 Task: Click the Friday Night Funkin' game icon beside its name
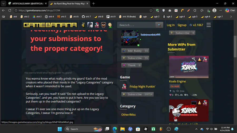124,86
